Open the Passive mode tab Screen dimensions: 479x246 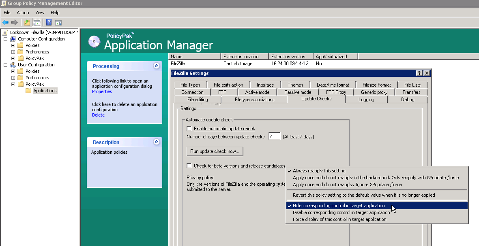pos(298,92)
